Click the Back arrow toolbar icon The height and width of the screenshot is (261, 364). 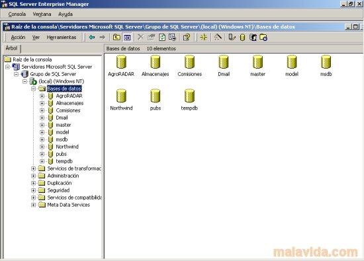92,37
